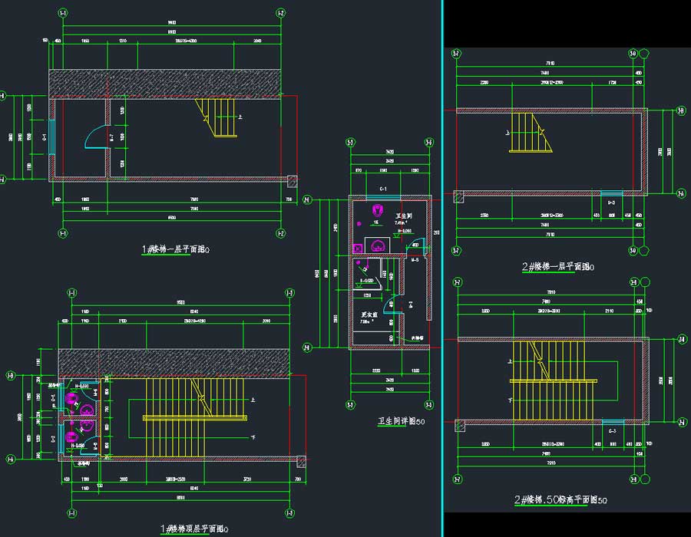
Task: Click bottom "1-1" axis bubble under 1# first-floor plan
Action: tap(63, 233)
